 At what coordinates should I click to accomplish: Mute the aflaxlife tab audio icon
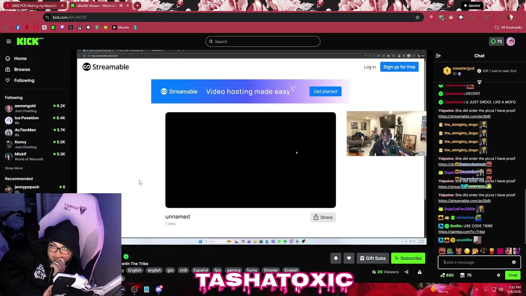120,6
